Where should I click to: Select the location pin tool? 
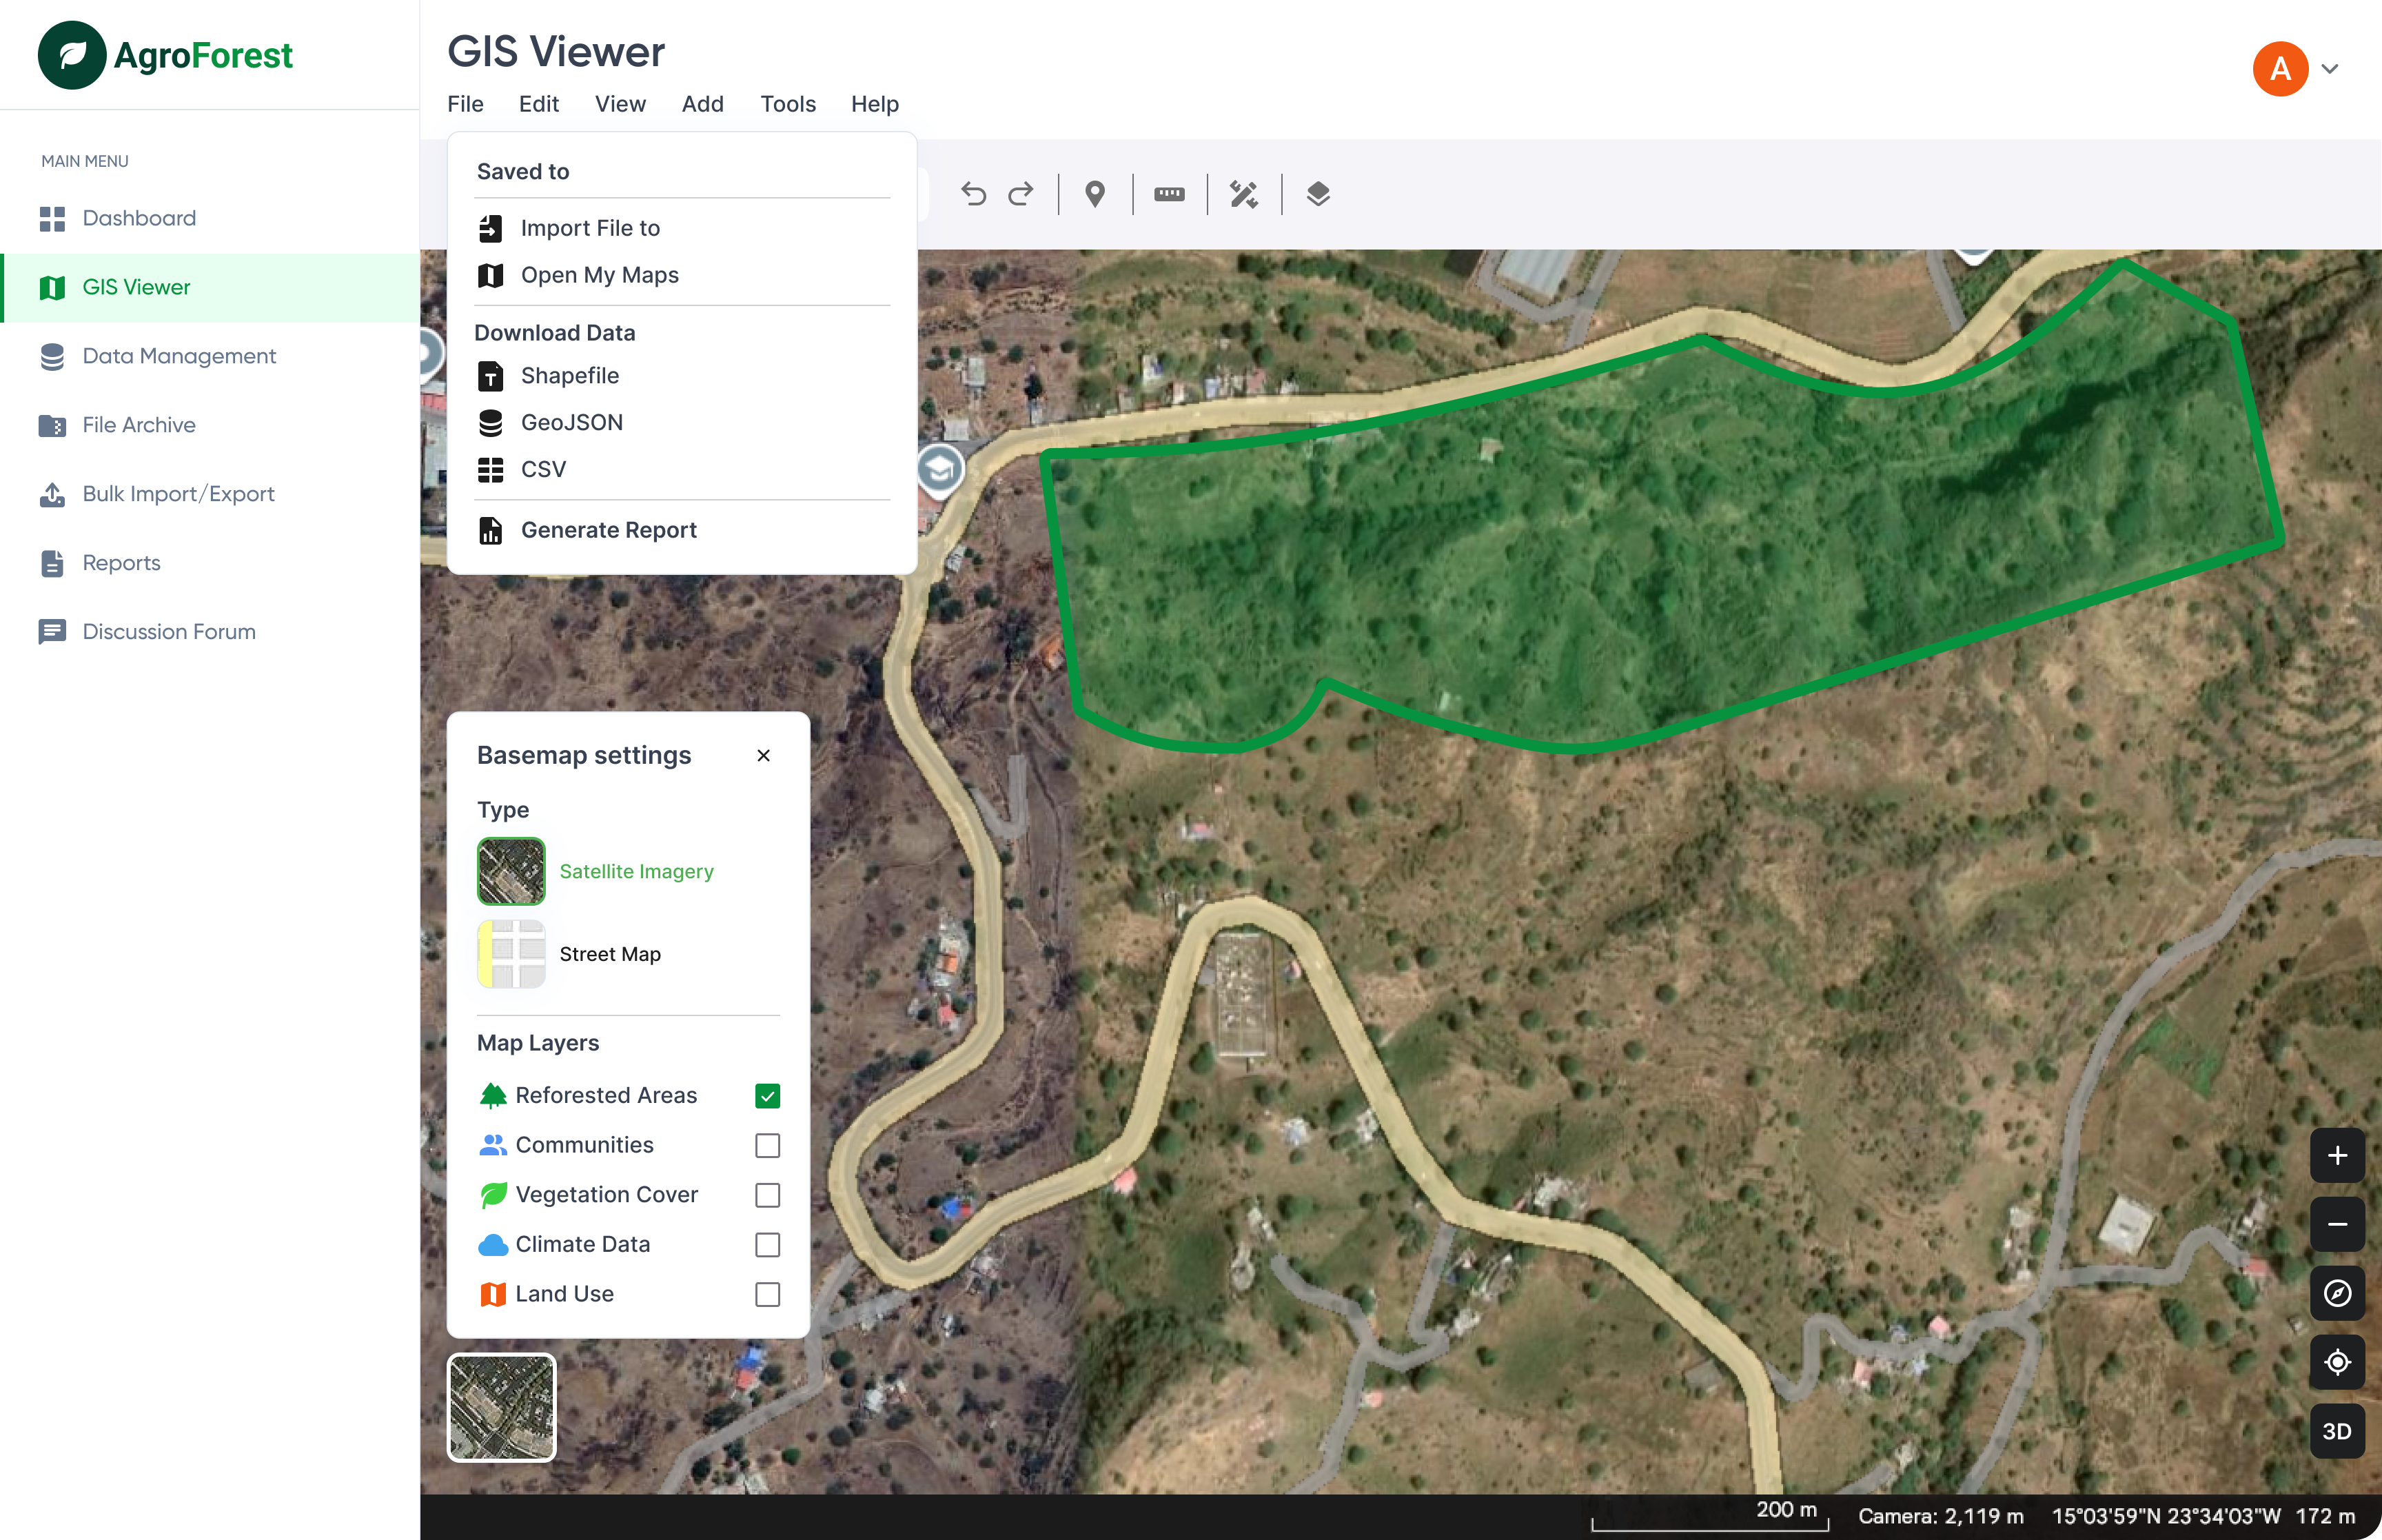point(1095,194)
